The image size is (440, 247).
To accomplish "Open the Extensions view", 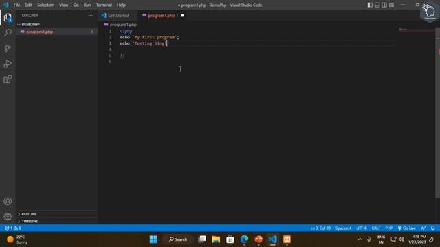I will [8, 80].
